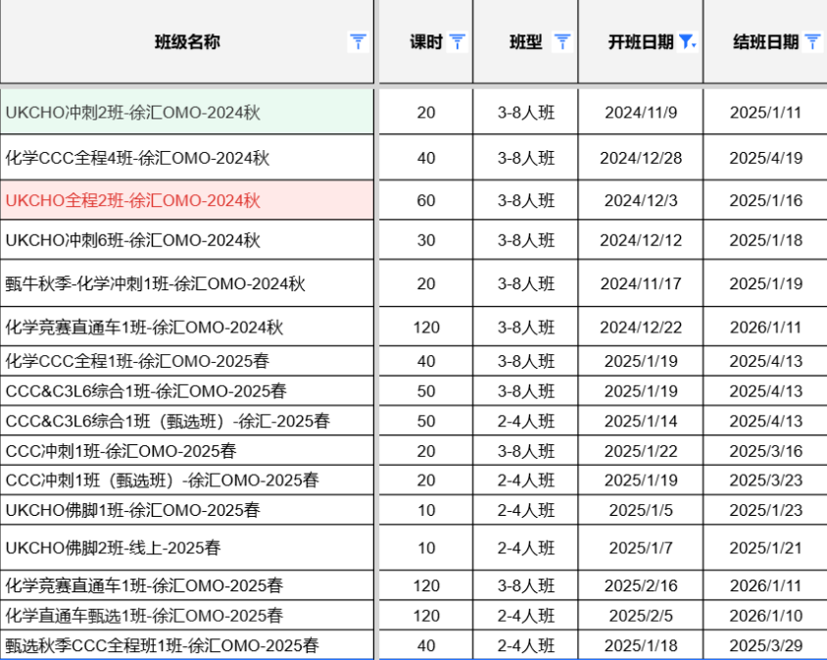827x660 pixels.
Task: Select 开班日期 cell 2025/1/5
Action: point(640,510)
